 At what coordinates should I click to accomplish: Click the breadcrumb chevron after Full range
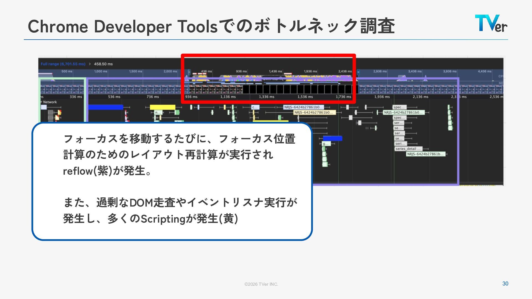click(90, 64)
